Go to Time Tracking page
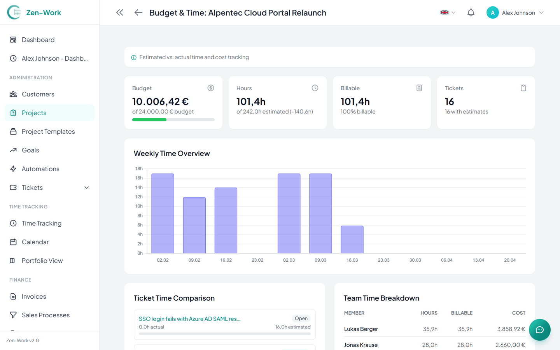 pos(49,223)
